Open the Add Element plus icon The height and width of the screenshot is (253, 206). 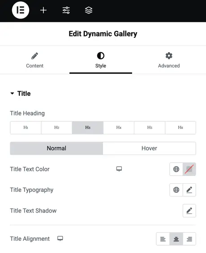[43, 10]
